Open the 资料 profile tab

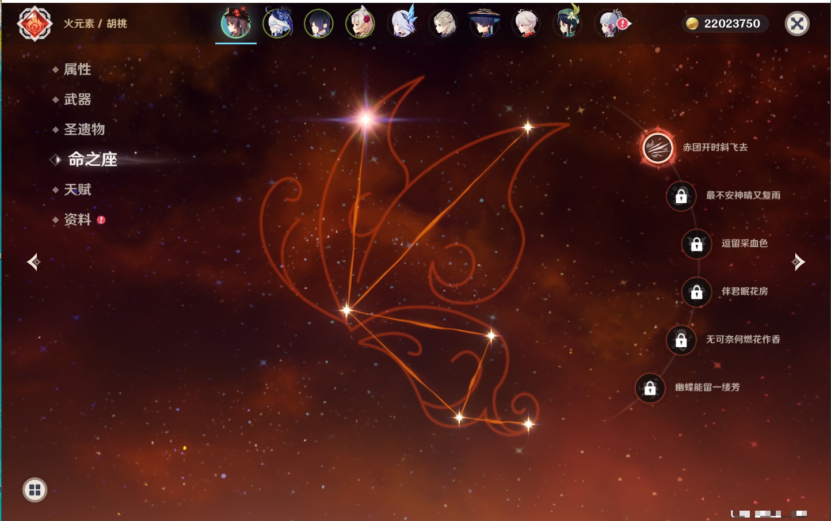coord(77,219)
